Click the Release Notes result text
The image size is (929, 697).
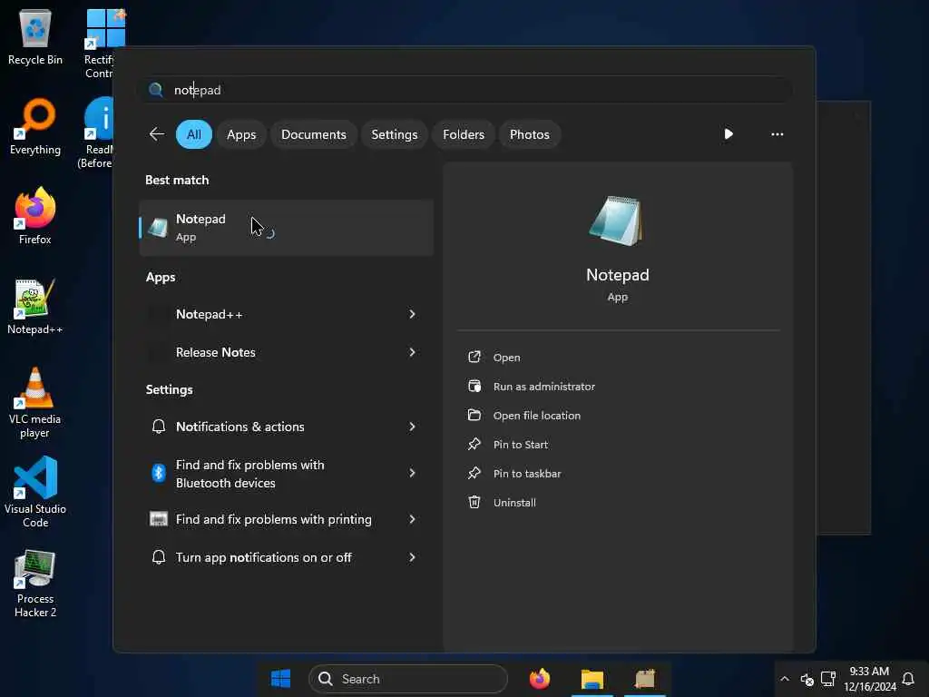(216, 352)
